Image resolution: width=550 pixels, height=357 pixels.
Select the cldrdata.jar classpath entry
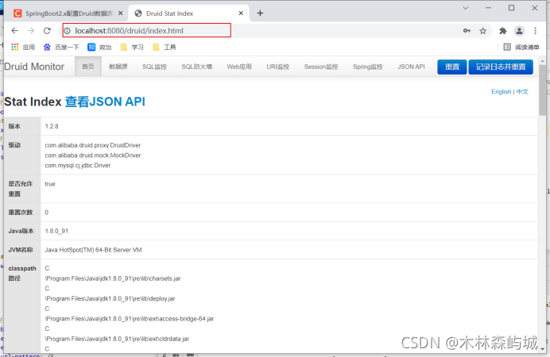(x=117, y=339)
